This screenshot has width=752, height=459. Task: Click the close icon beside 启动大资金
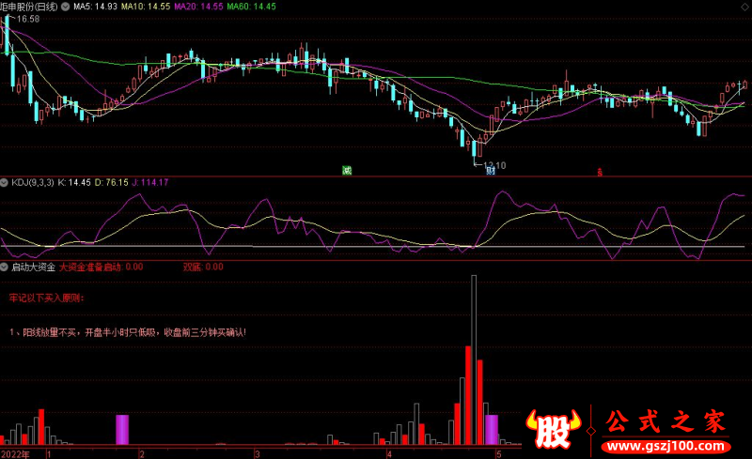5,267
